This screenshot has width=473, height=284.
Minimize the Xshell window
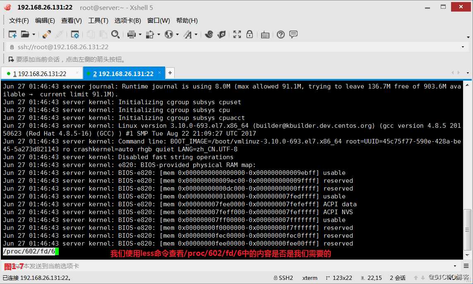click(x=427, y=7)
